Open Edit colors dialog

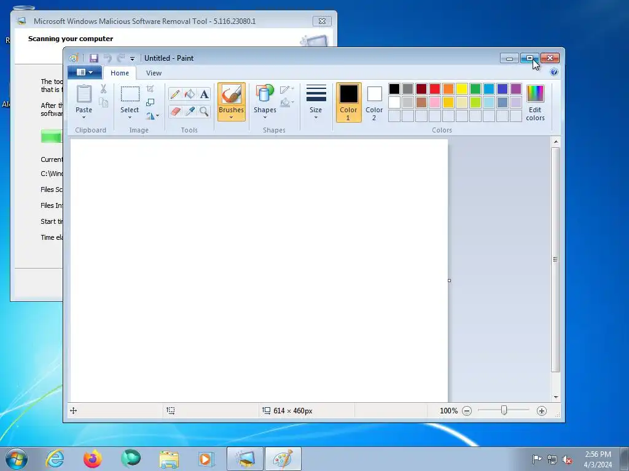tap(535, 103)
